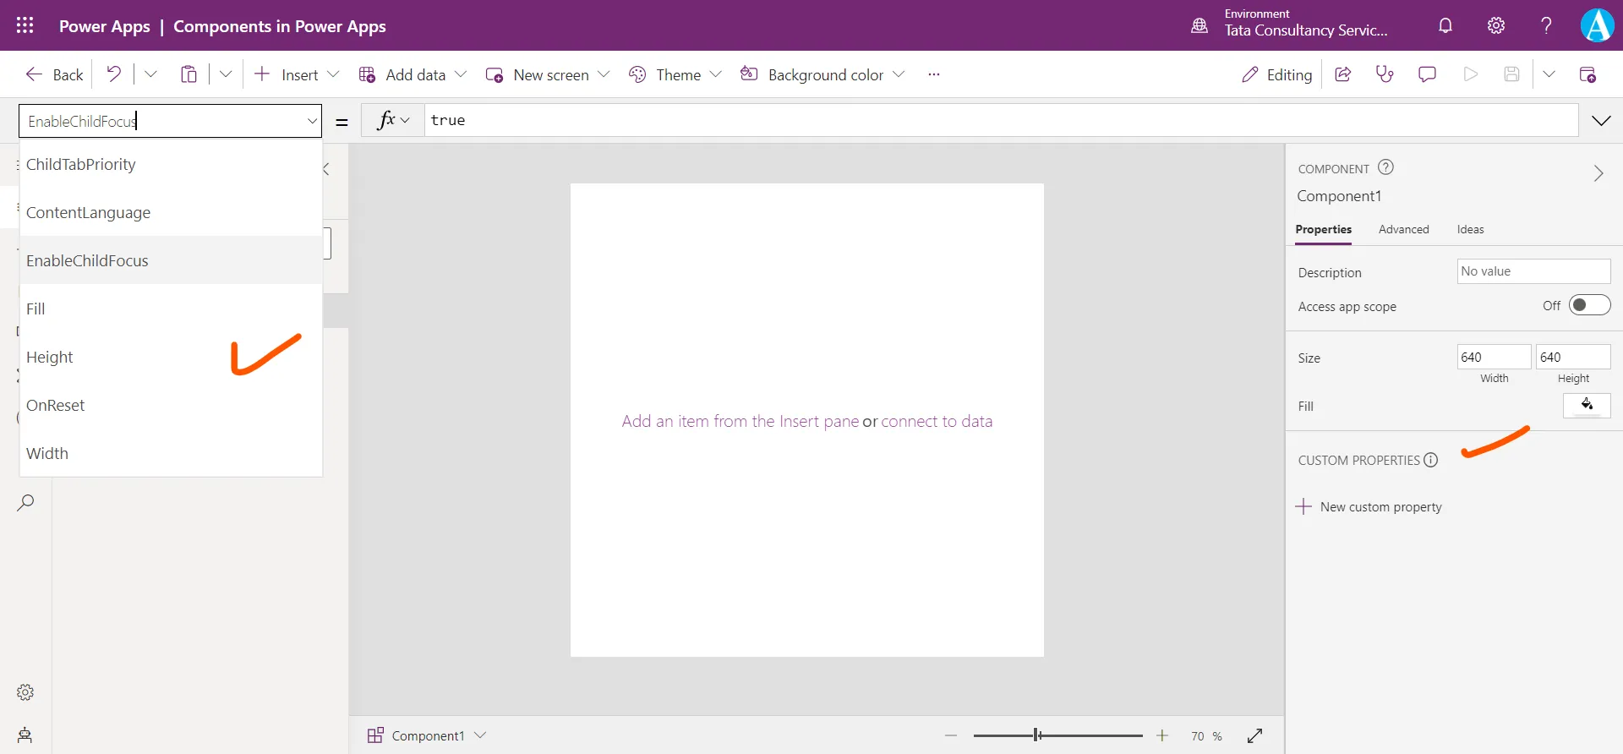Toggle the Access app scope switch
Viewport: 1623px width, 754px height.
coord(1589,305)
